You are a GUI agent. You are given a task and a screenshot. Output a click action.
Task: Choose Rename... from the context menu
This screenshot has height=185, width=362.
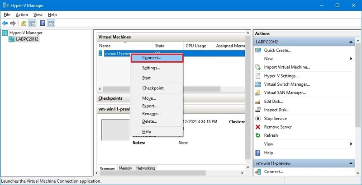coord(157,114)
